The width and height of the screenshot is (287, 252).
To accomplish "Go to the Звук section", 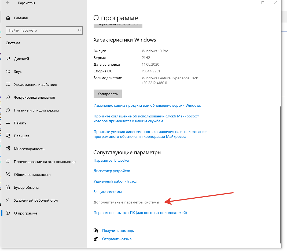I will [x=18, y=72].
